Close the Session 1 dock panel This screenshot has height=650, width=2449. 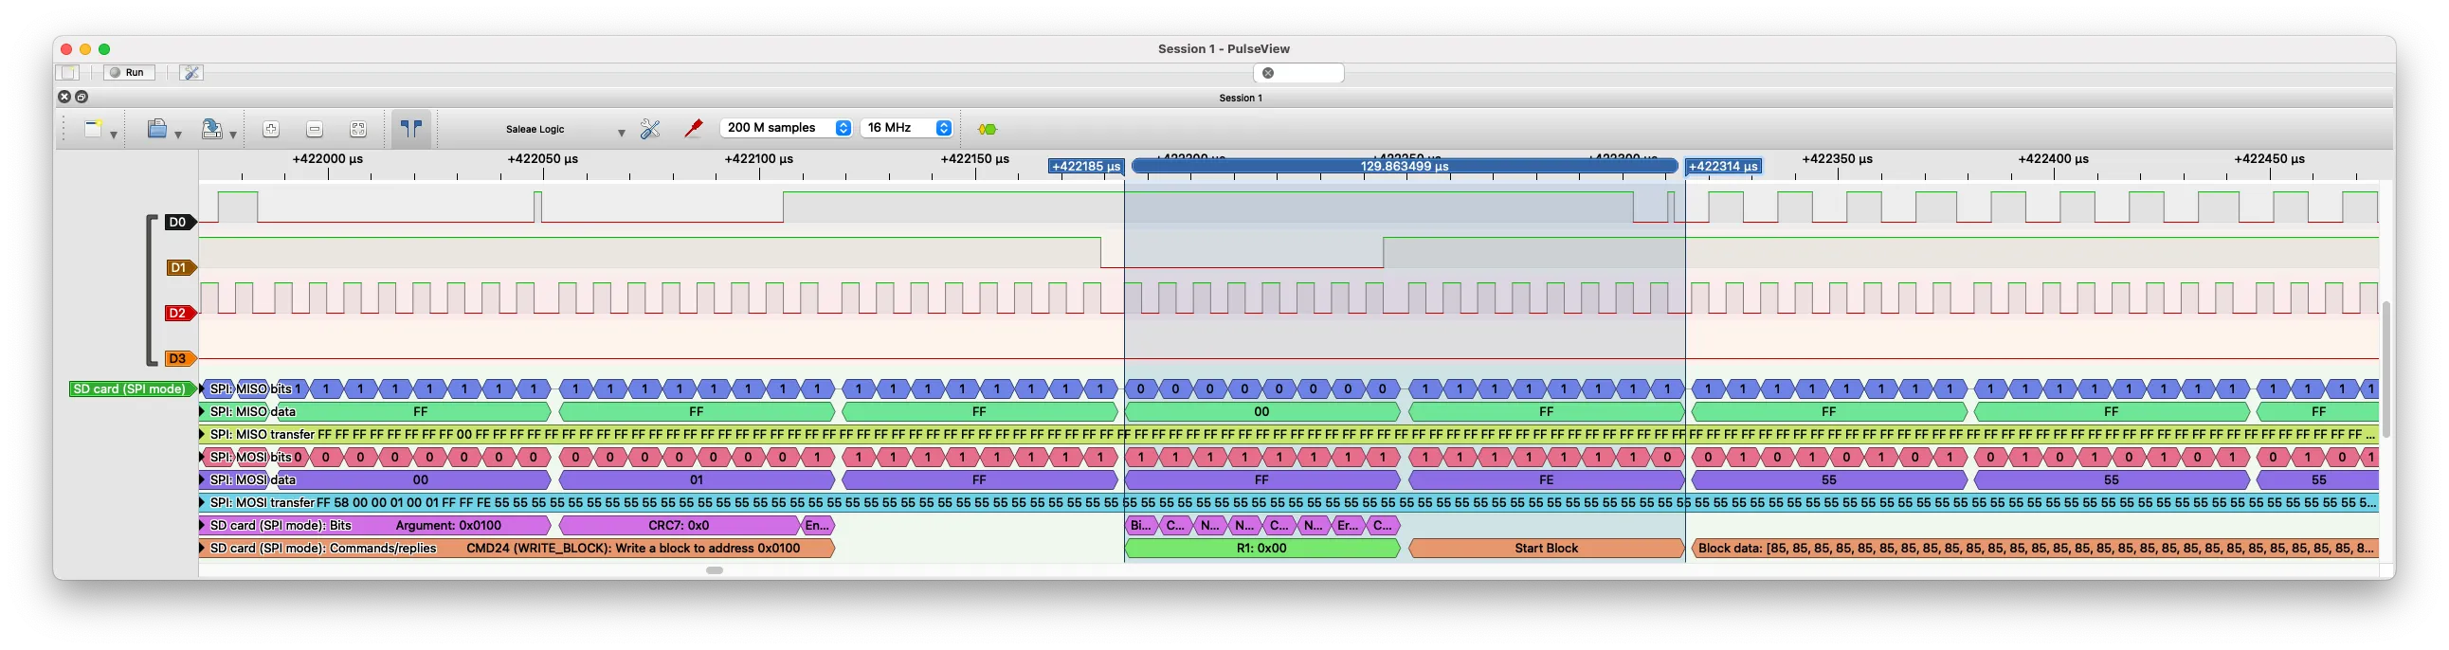click(63, 97)
